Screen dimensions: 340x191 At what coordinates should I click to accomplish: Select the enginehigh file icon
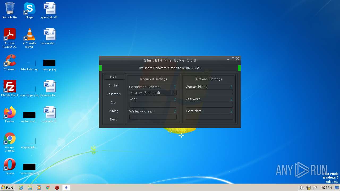point(29,143)
